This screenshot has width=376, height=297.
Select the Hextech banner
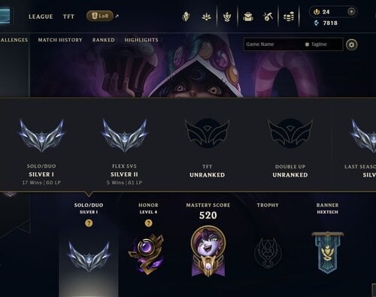(x=327, y=253)
